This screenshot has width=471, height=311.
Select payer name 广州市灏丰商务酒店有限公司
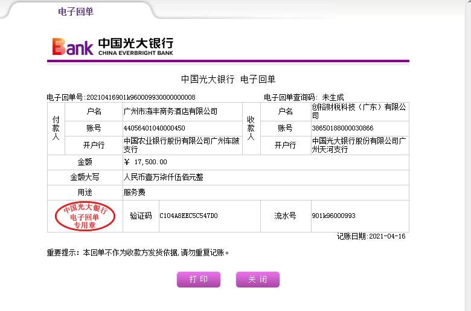pyautogui.click(x=170, y=112)
